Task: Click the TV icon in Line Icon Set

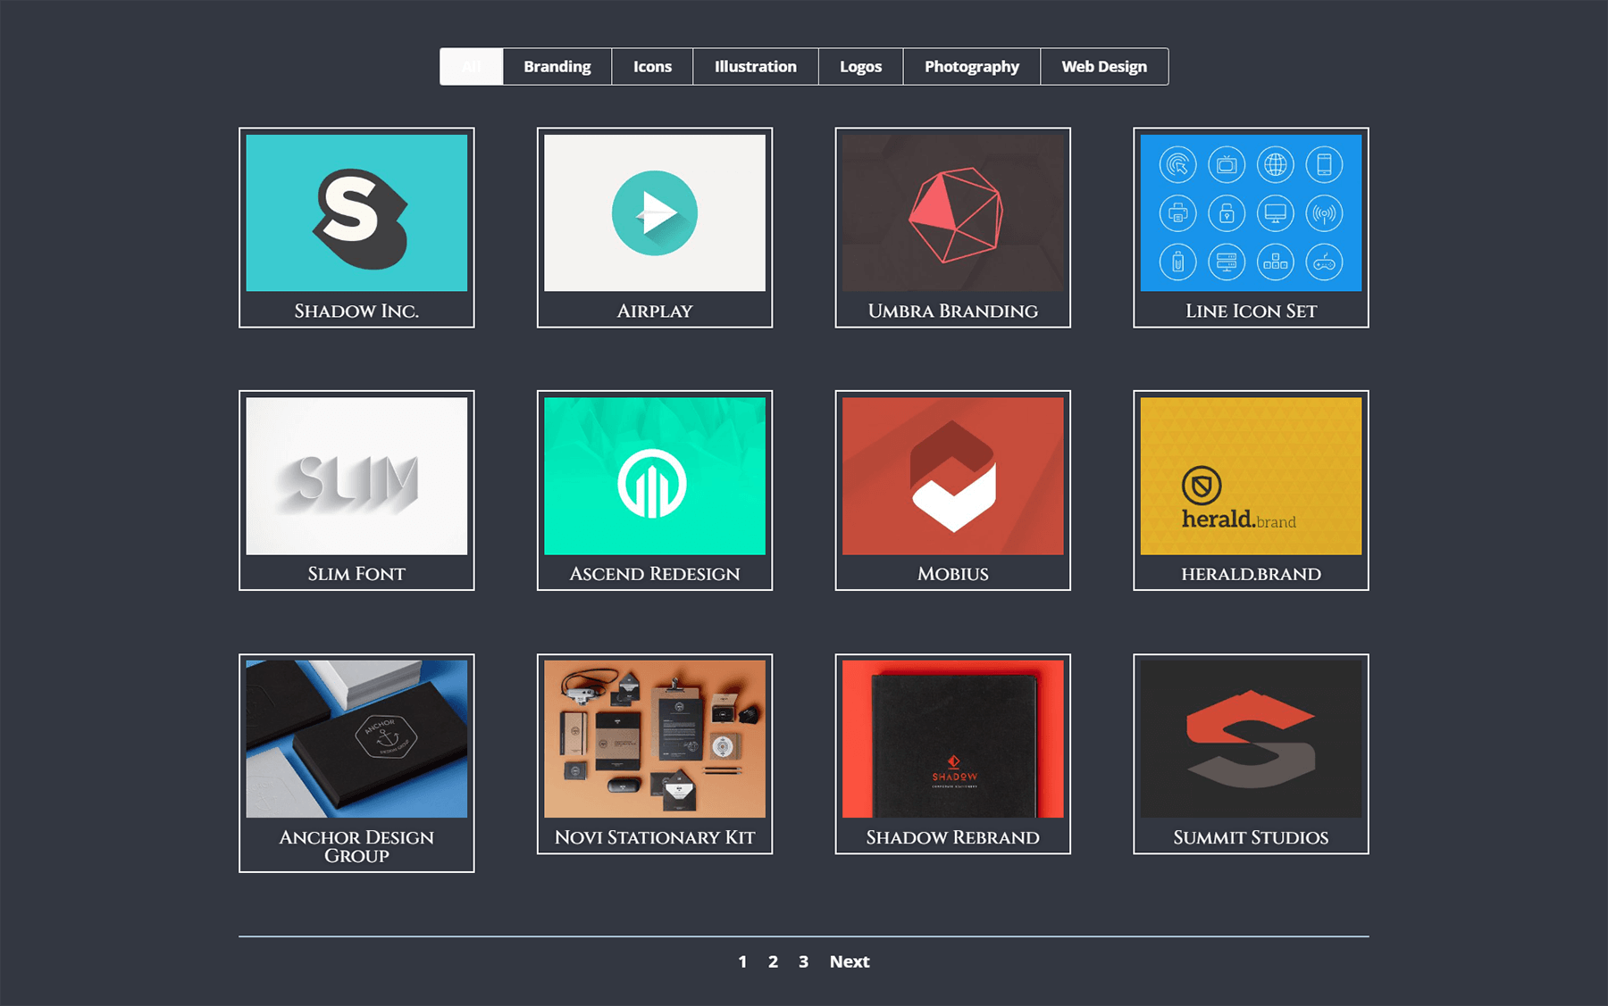Action: [x=1227, y=165]
